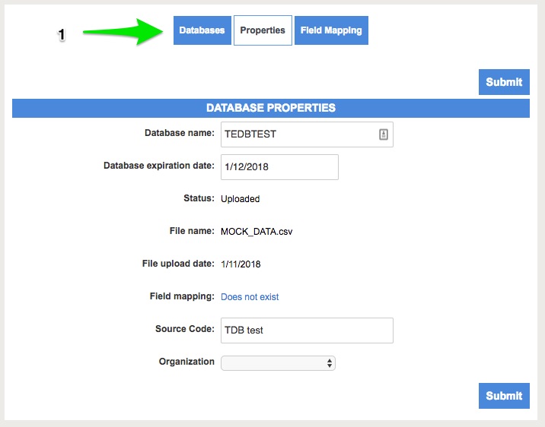Viewport: 545px width, 427px height.
Task: Click the bottom Submit button
Action: tap(504, 396)
